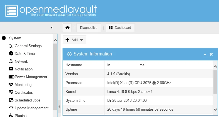
Task: Click the System Information scrollbar thumb
Action: point(215,82)
